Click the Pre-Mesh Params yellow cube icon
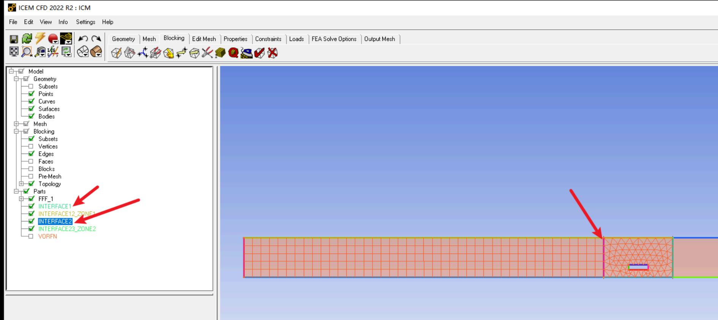This screenshot has height=320, width=718. click(220, 53)
